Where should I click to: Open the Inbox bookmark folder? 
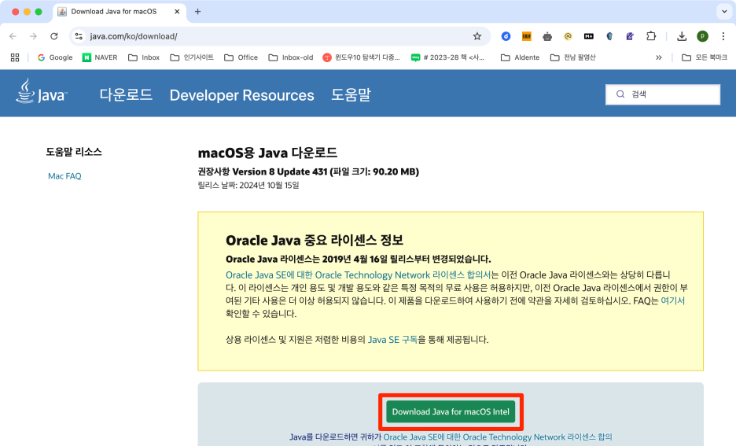144,57
